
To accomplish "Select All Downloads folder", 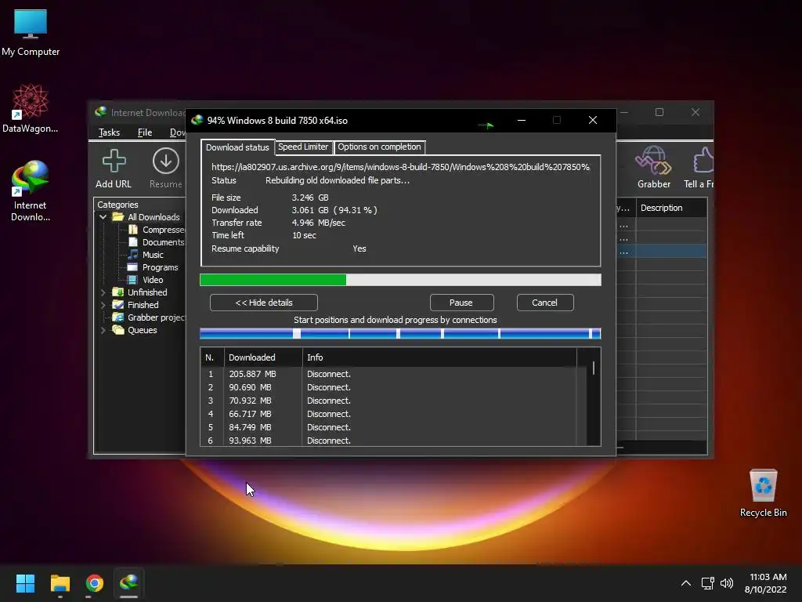I will tap(146, 217).
